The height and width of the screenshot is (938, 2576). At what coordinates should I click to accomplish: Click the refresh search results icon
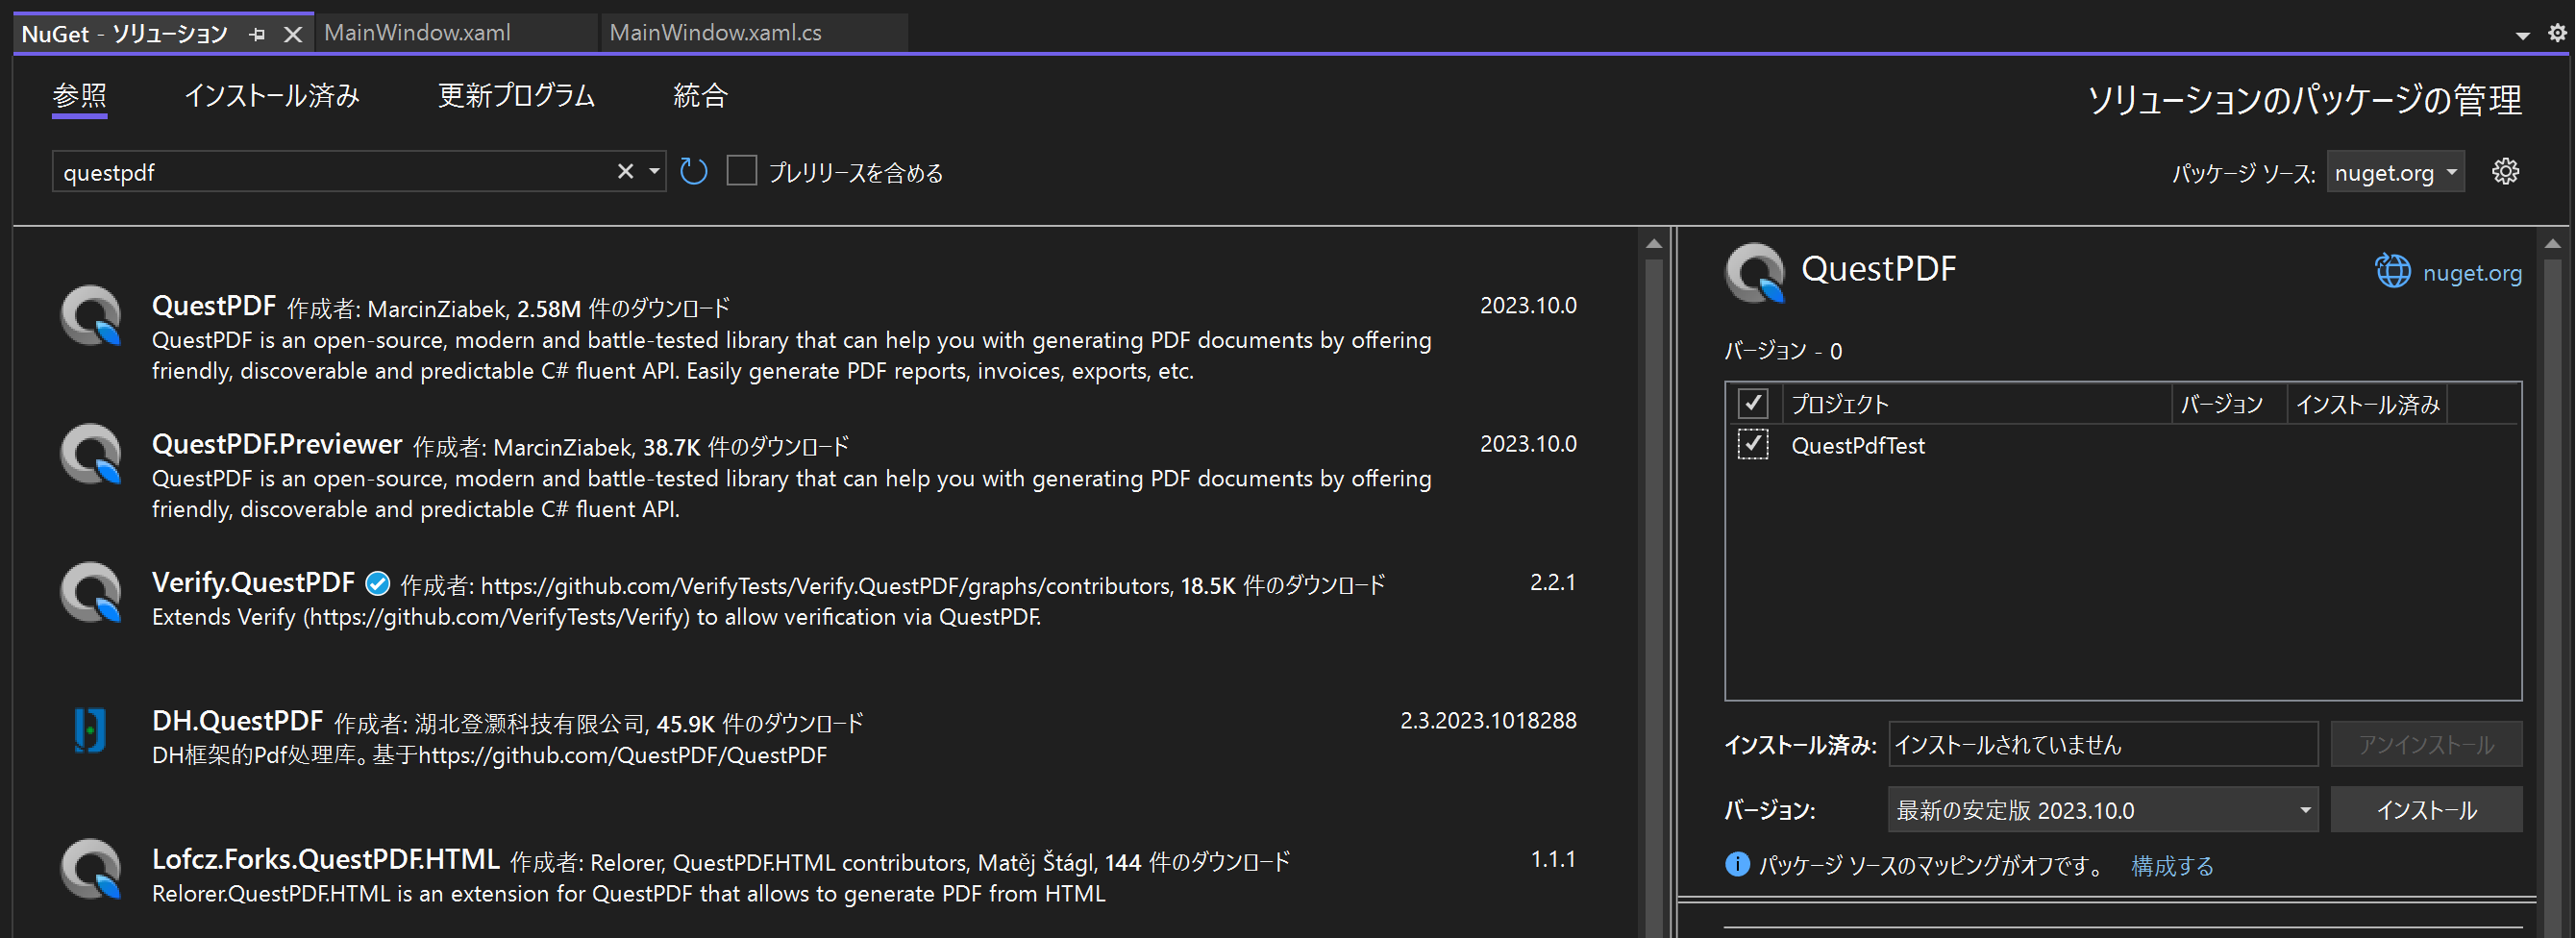693,171
